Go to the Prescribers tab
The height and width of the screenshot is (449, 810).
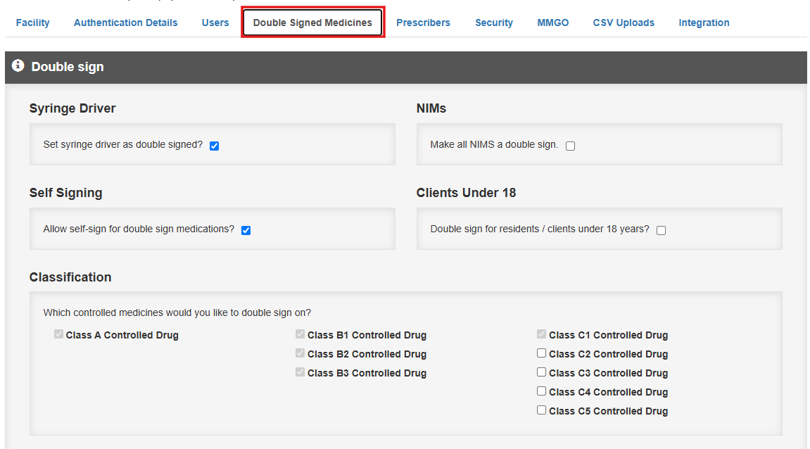pyautogui.click(x=423, y=23)
